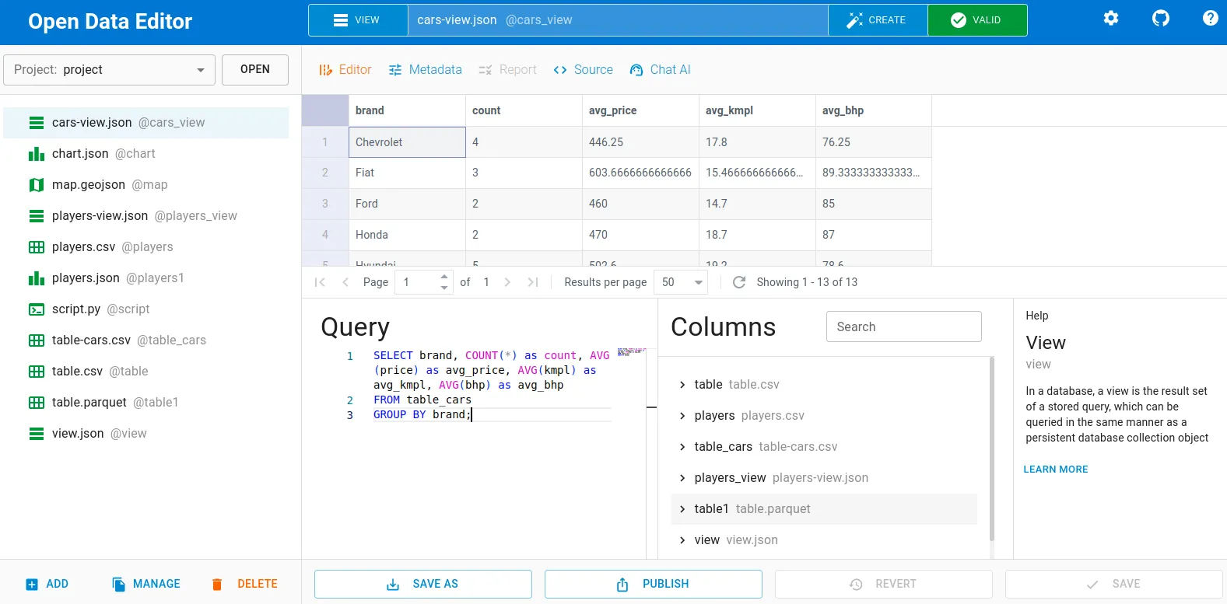
Task: Click the help question mark icon
Action: tap(1210, 18)
